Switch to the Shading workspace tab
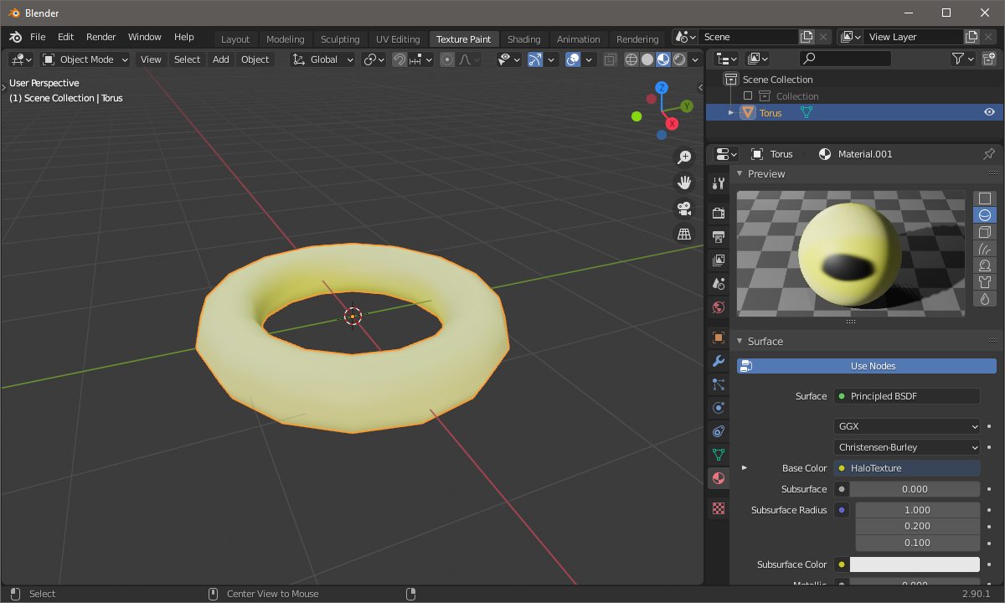Viewport: 1005px width, 603px height. (523, 39)
